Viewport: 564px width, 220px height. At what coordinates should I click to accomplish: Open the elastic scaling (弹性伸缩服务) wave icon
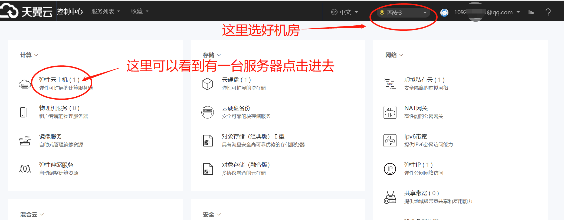pos(25,169)
